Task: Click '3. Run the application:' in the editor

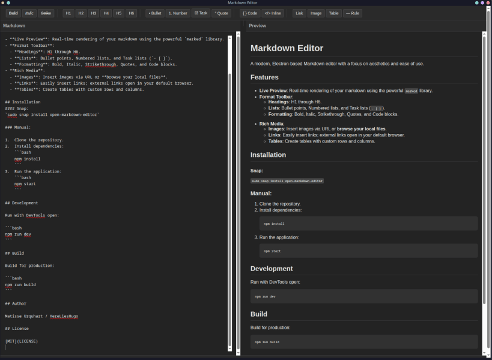Action: click(x=33, y=171)
